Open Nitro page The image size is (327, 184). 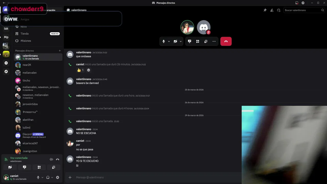(x=38, y=27)
